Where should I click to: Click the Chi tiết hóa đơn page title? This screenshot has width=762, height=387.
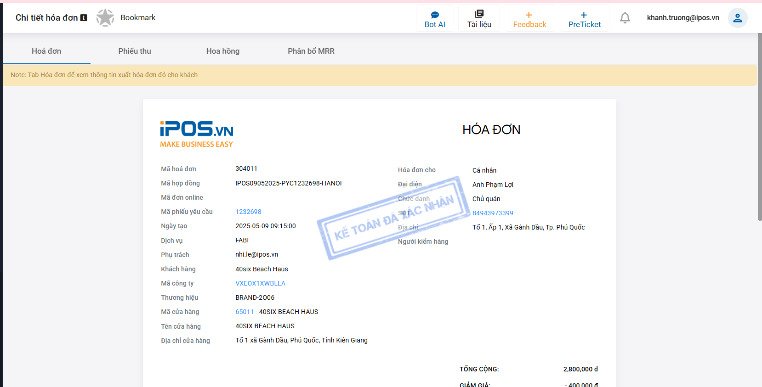coord(46,17)
